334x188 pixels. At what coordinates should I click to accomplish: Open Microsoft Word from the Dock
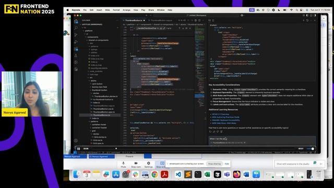(x=246, y=174)
